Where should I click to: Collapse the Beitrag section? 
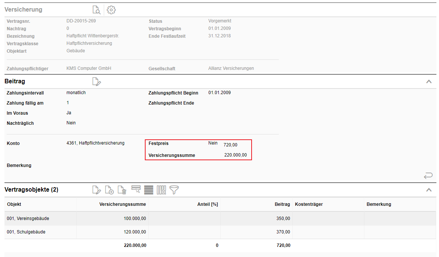point(429,81)
